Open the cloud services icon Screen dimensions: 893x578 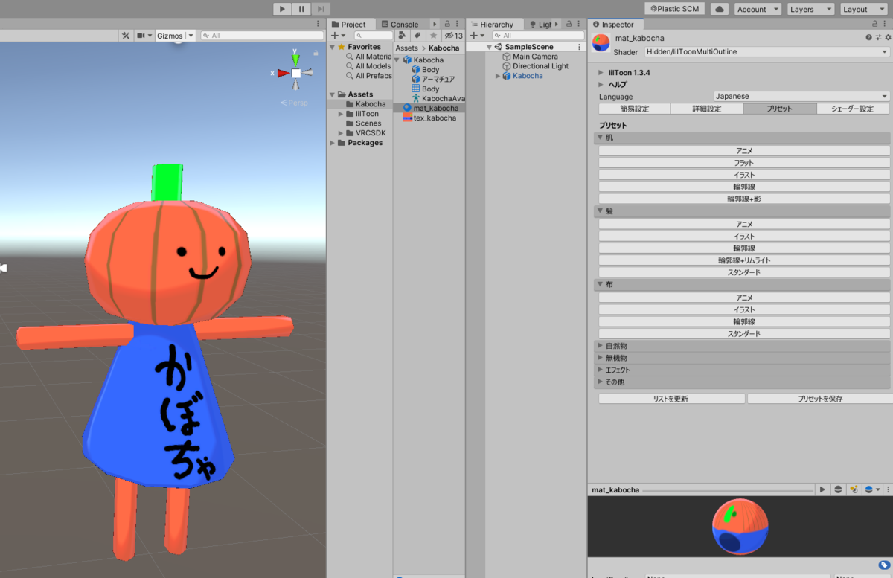[719, 9]
